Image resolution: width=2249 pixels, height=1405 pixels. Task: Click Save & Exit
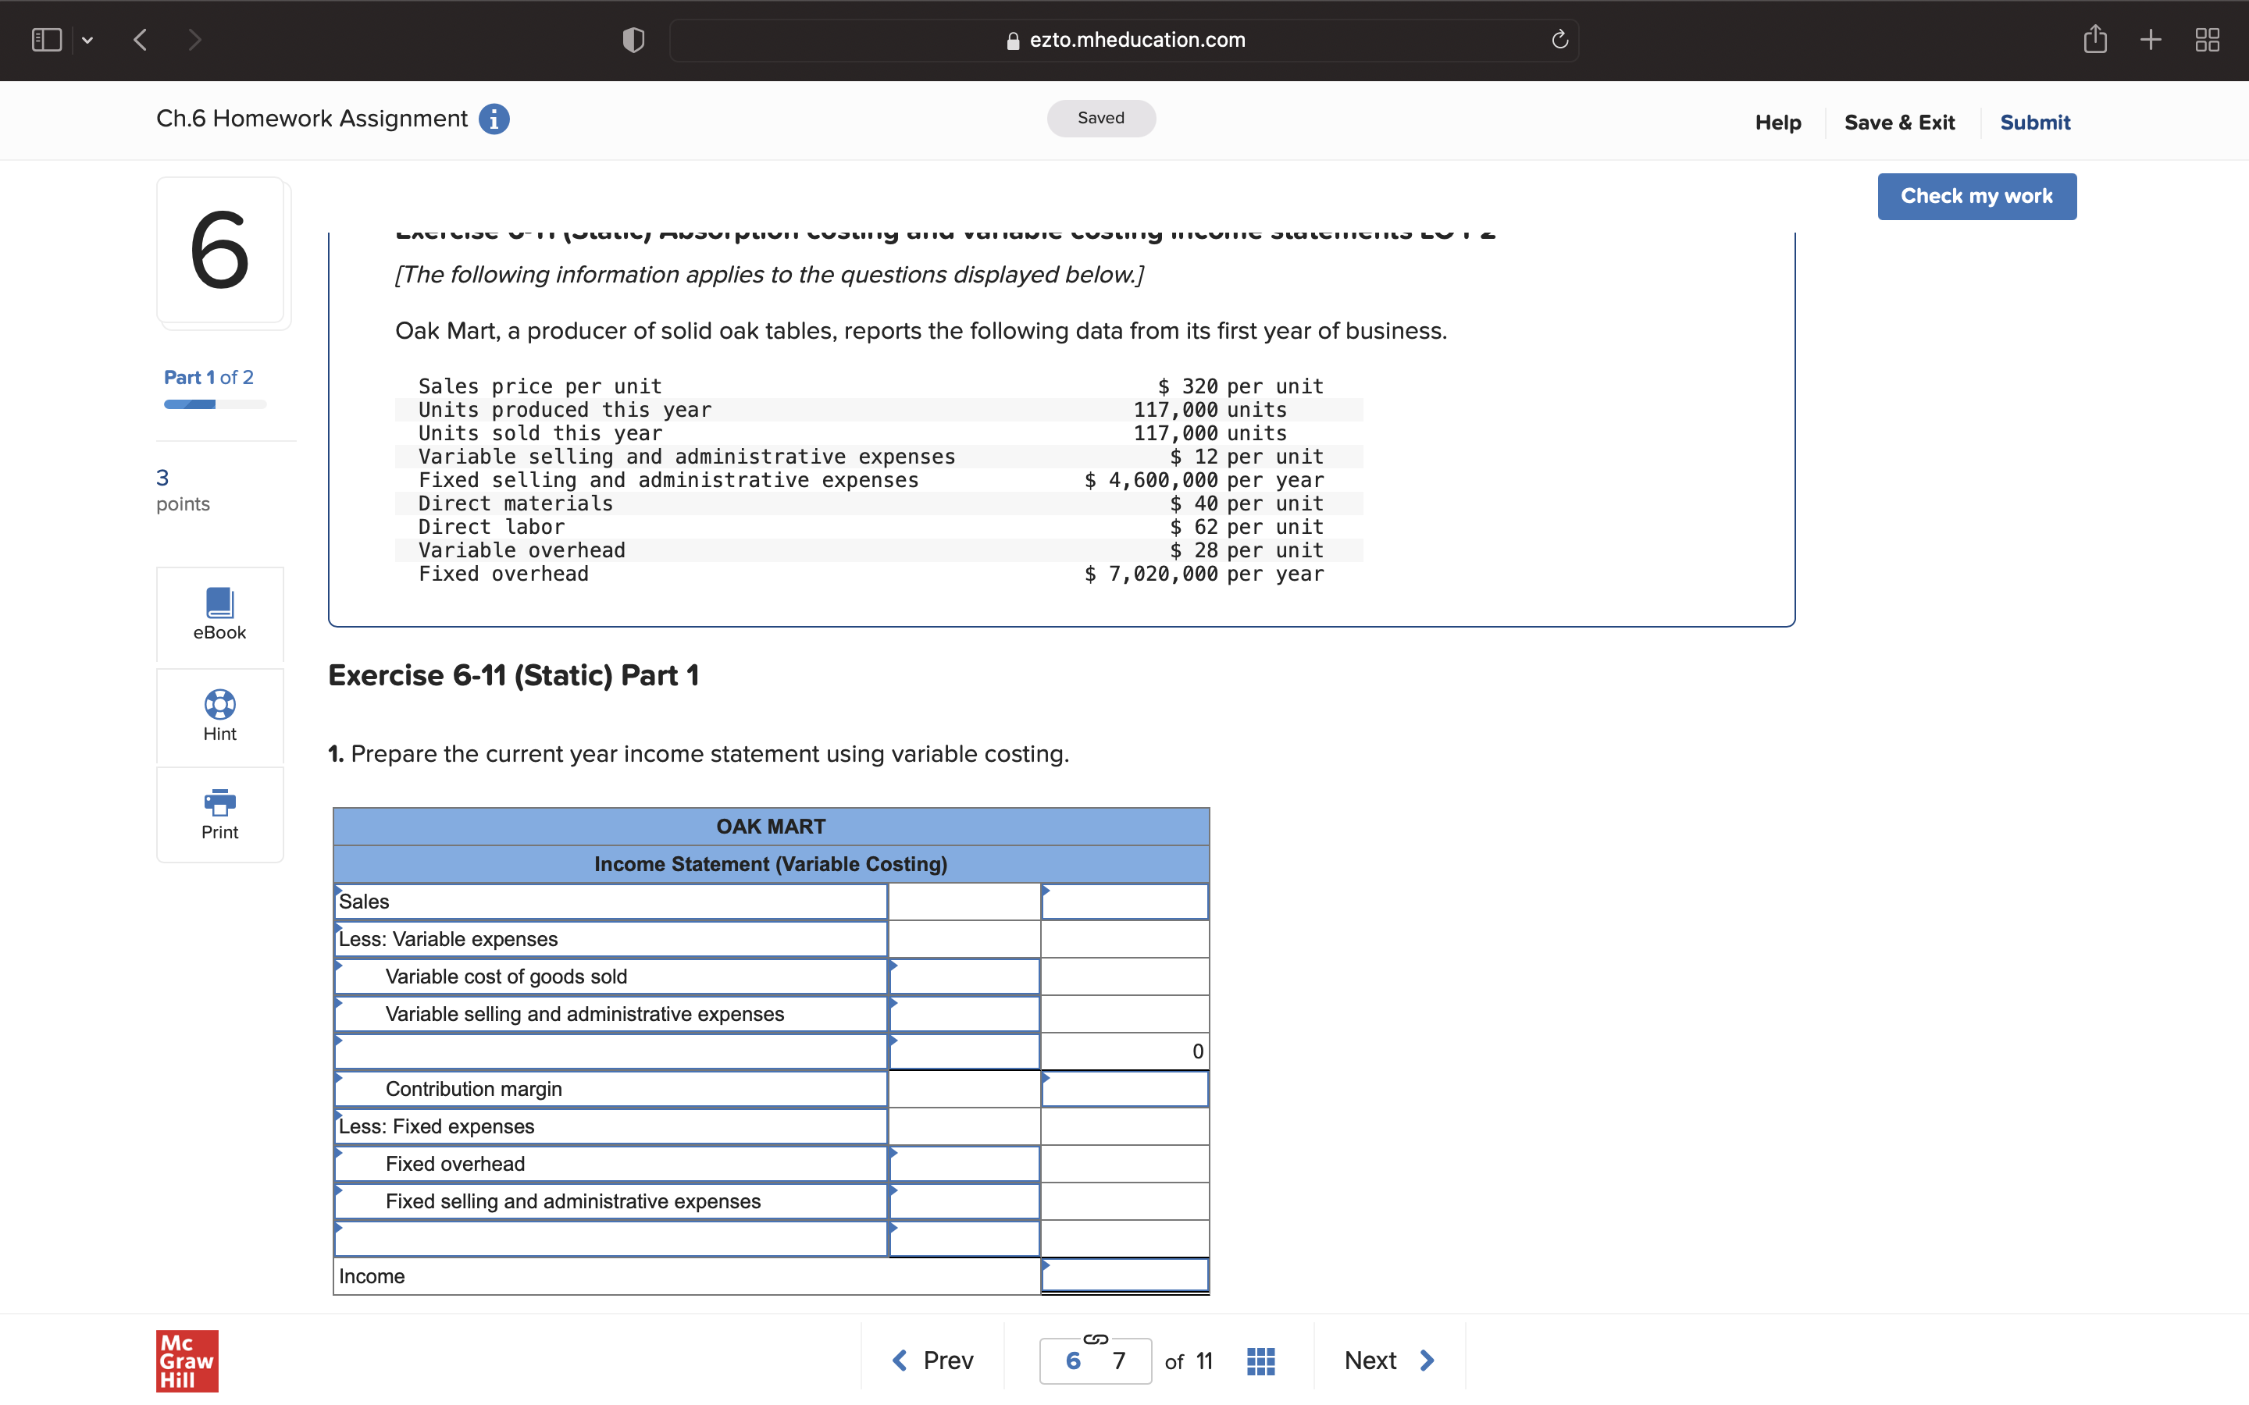[1900, 122]
